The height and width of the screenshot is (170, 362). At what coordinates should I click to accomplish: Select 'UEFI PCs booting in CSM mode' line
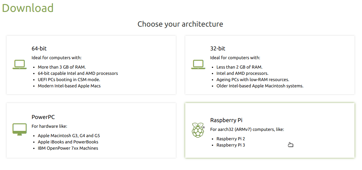(x=69, y=80)
